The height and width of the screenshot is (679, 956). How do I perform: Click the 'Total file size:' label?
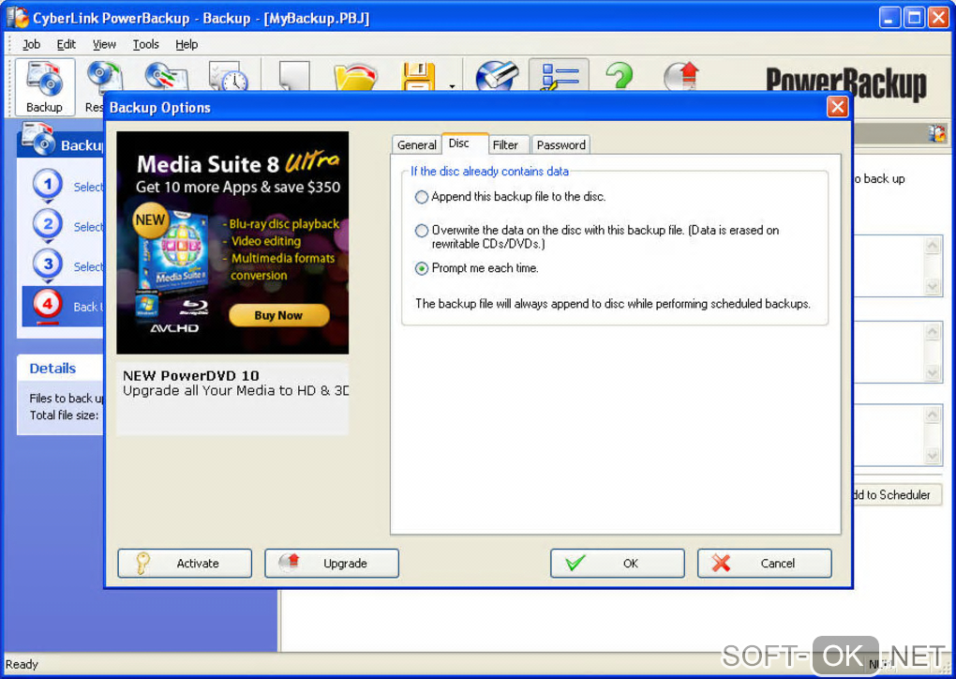[64, 415]
